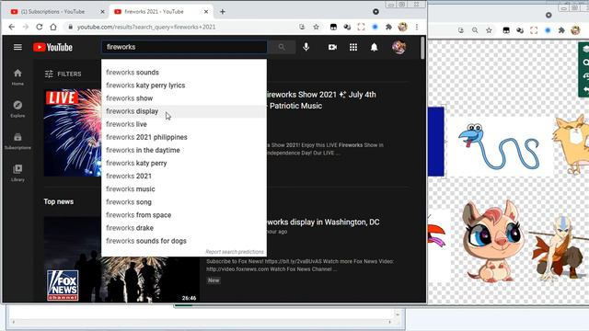Bookmark this page with the star icon
Image resolution: width=589 pixels, height=331 pixels.
click(317, 27)
